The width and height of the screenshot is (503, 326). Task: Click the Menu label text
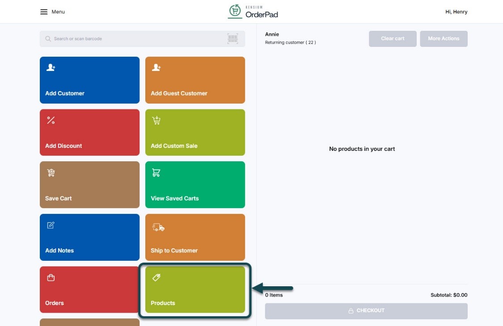coord(58,12)
